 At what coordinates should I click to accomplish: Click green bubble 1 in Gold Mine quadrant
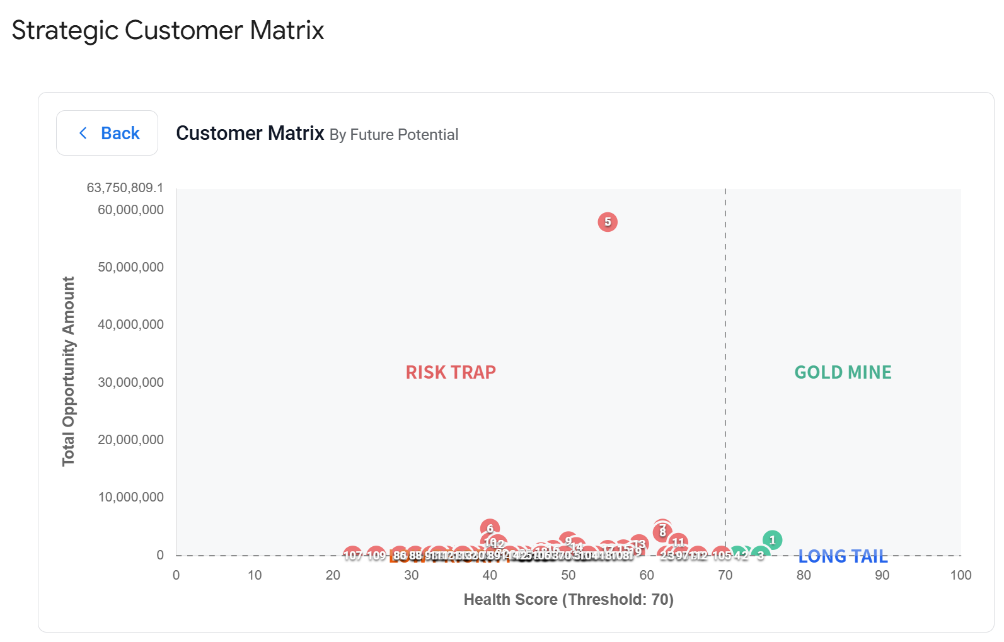(x=771, y=539)
